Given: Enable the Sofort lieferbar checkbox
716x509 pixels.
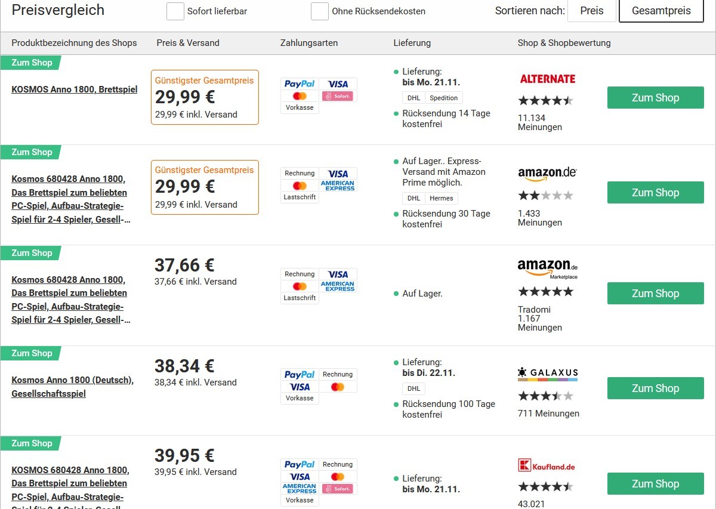Looking at the screenshot, I should (x=175, y=11).
